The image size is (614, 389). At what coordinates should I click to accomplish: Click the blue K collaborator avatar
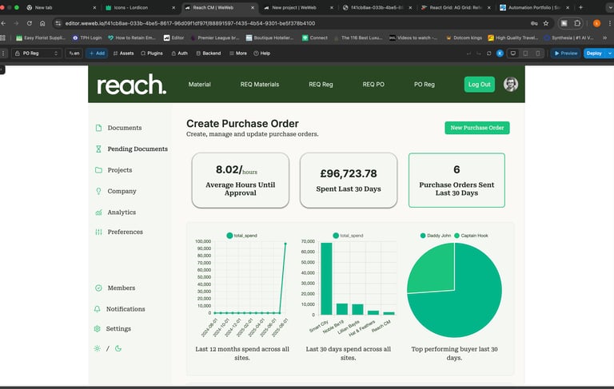(500, 54)
